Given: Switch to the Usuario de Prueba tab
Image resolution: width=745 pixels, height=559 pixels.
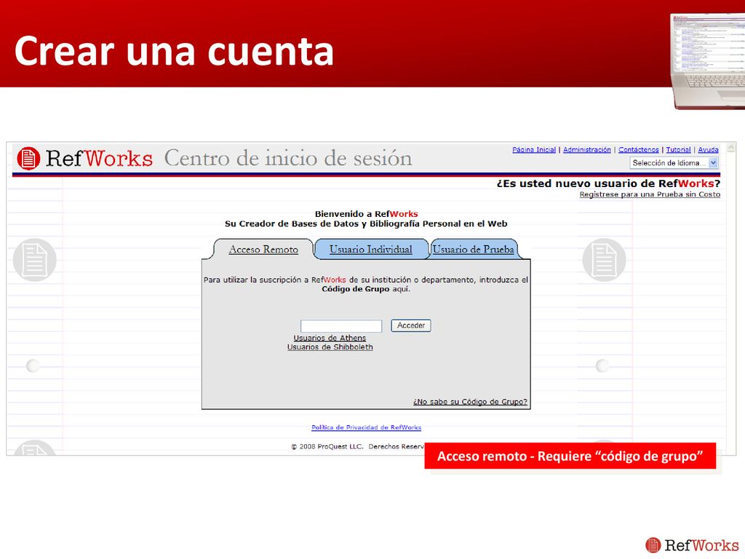Looking at the screenshot, I should (473, 250).
